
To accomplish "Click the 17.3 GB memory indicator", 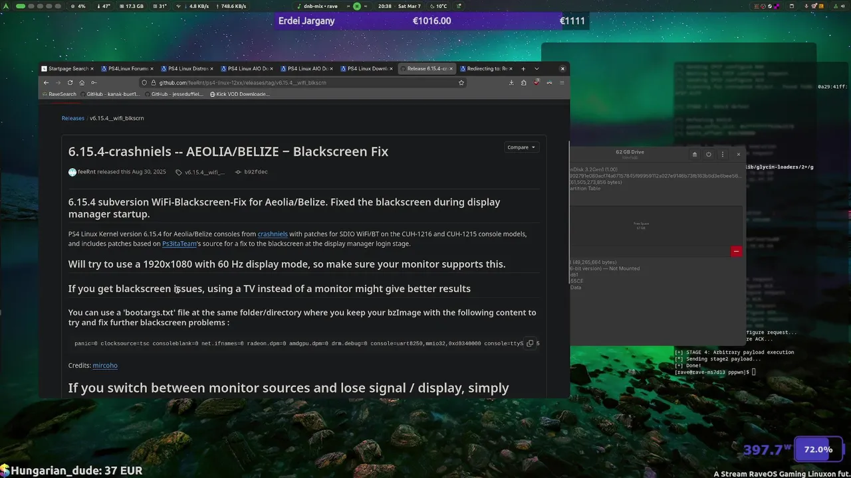I will point(131,6).
